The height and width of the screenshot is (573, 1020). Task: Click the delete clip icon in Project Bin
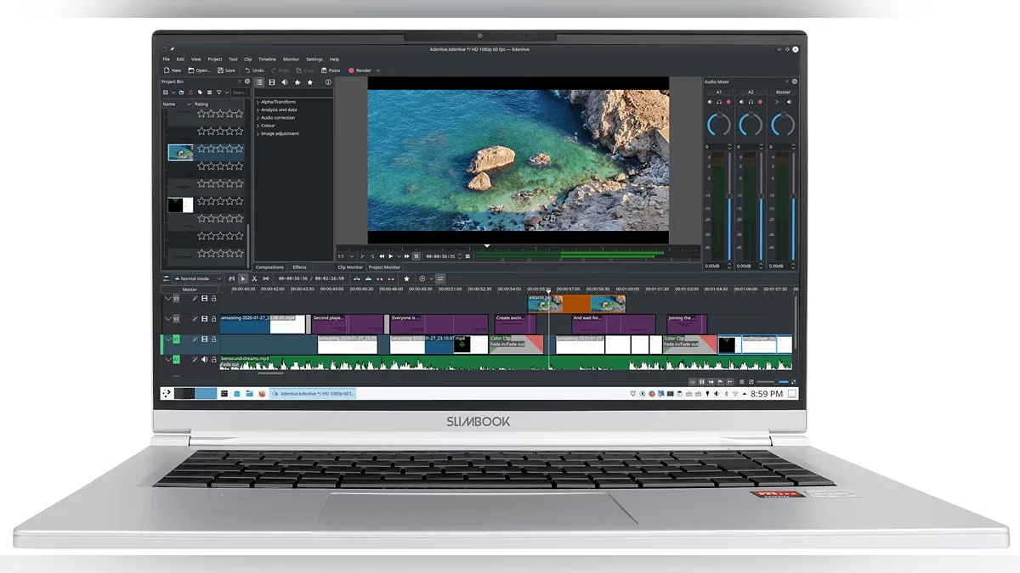[190, 93]
